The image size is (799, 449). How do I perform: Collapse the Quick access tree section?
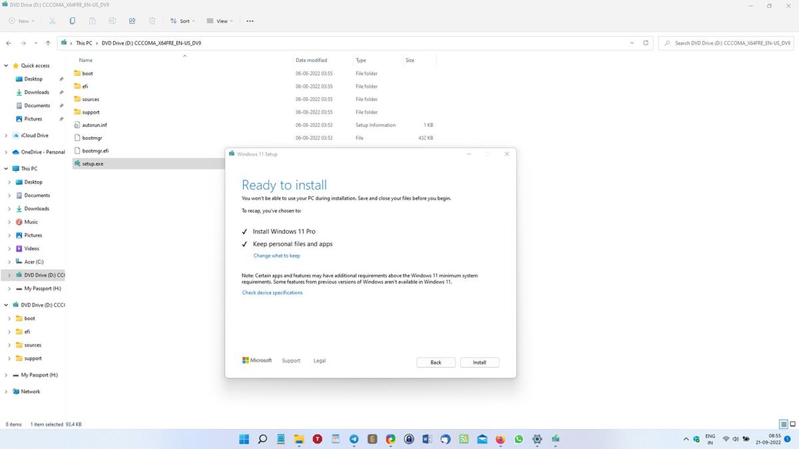coord(6,66)
